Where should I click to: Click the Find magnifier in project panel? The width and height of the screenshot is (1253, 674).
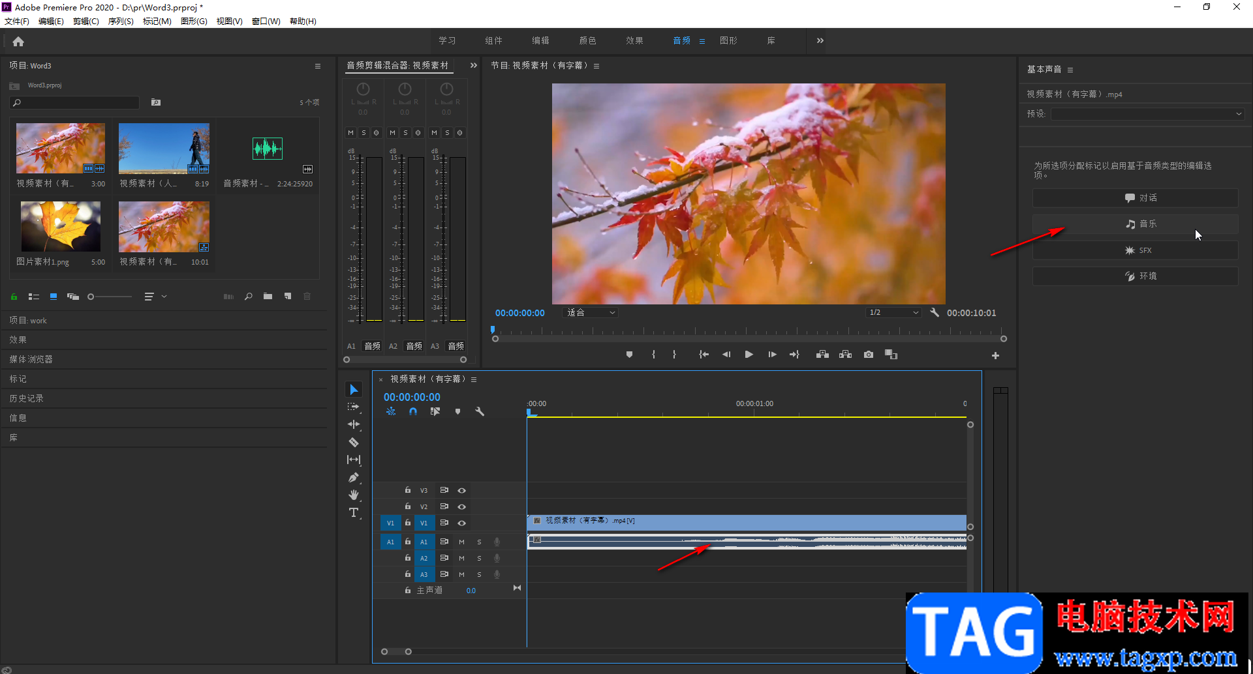[x=248, y=297]
